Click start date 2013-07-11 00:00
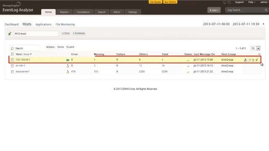This screenshot has height=151, width=269. (x=216, y=24)
